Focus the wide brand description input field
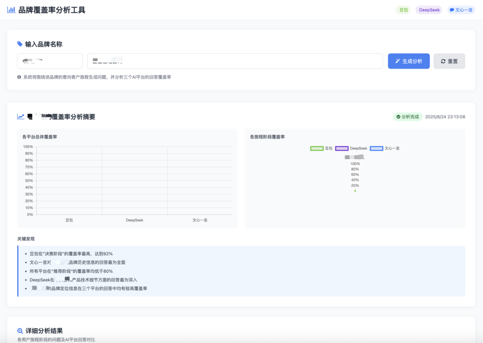This screenshot has height=343, width=483. [x=235, y=61]
